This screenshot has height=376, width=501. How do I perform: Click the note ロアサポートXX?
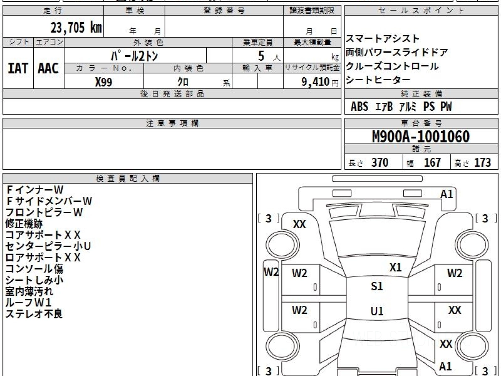pos(43,258)
